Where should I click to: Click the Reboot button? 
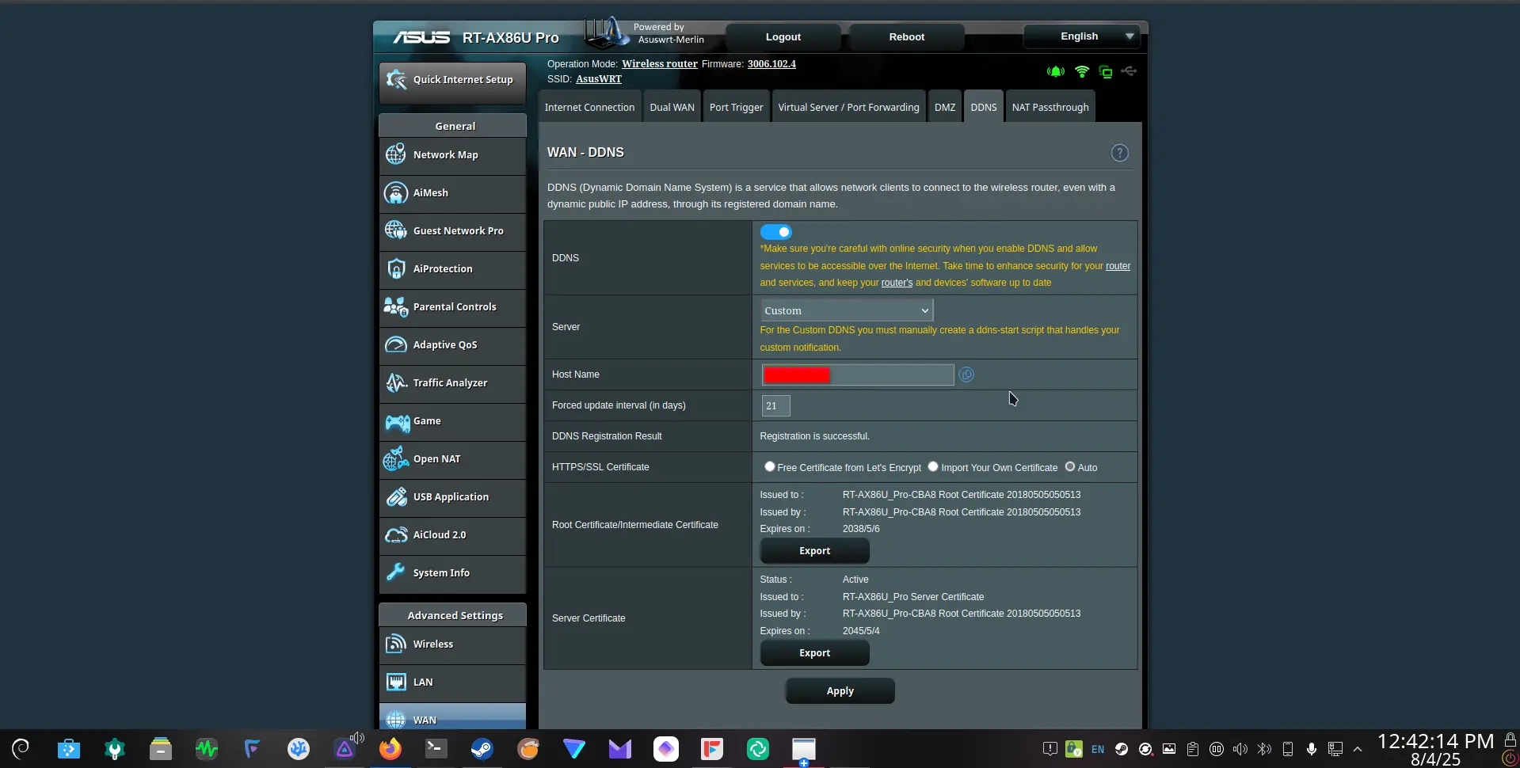(x=906, y=37)
